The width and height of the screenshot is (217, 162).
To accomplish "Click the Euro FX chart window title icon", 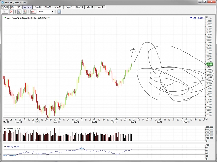I will [3, 2].
